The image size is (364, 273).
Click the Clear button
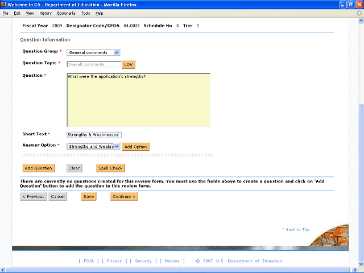coord(75,168)
